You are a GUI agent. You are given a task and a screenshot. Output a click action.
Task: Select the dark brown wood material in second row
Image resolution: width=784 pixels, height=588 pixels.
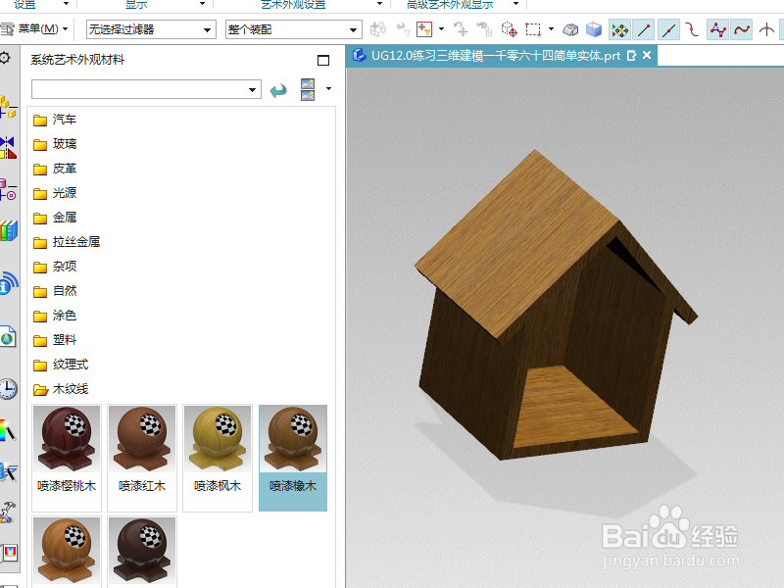tap(142, 552)
